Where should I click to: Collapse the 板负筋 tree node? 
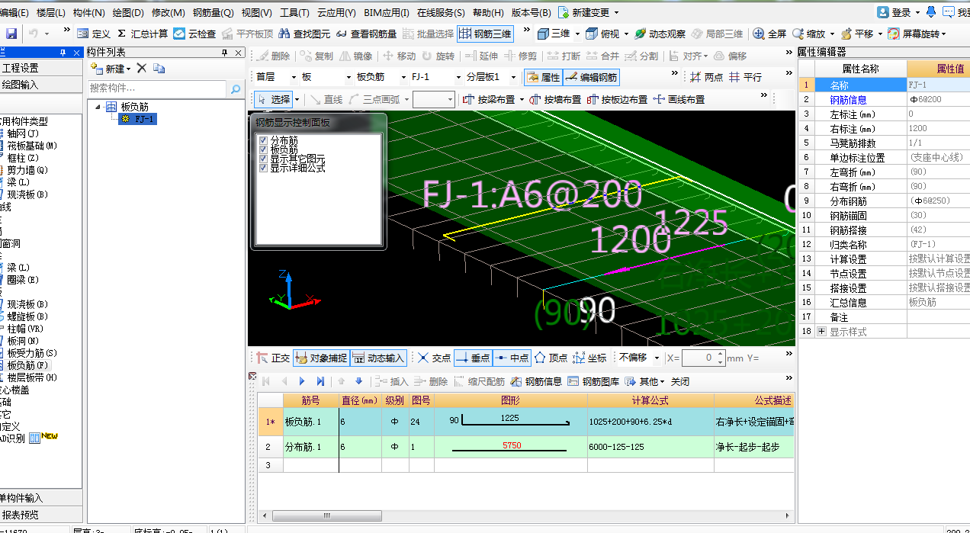point(98,107)
